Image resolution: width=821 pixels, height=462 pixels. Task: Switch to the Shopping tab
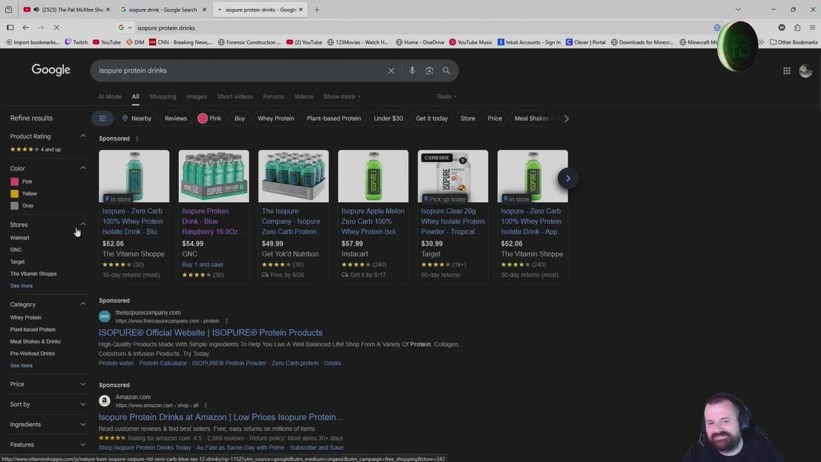pos(163,96)
